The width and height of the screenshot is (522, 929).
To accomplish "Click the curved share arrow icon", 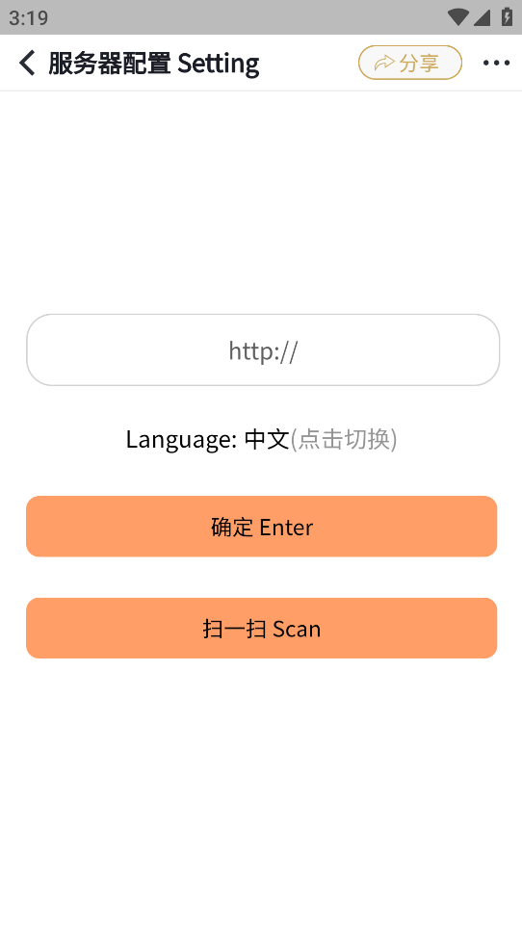I will click(384, 63).
